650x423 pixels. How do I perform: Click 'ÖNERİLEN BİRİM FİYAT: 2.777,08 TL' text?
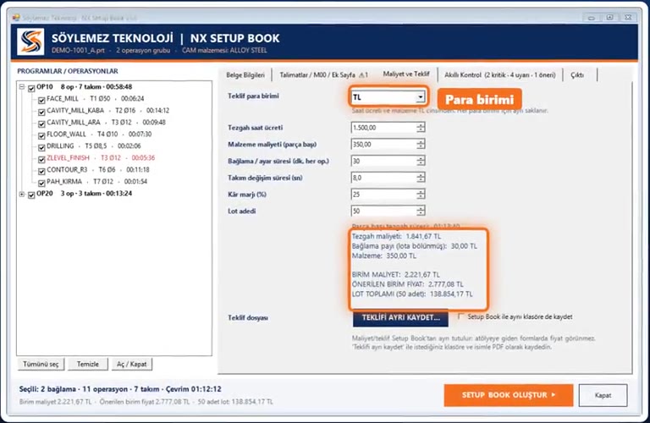click(x=407, y=284)
